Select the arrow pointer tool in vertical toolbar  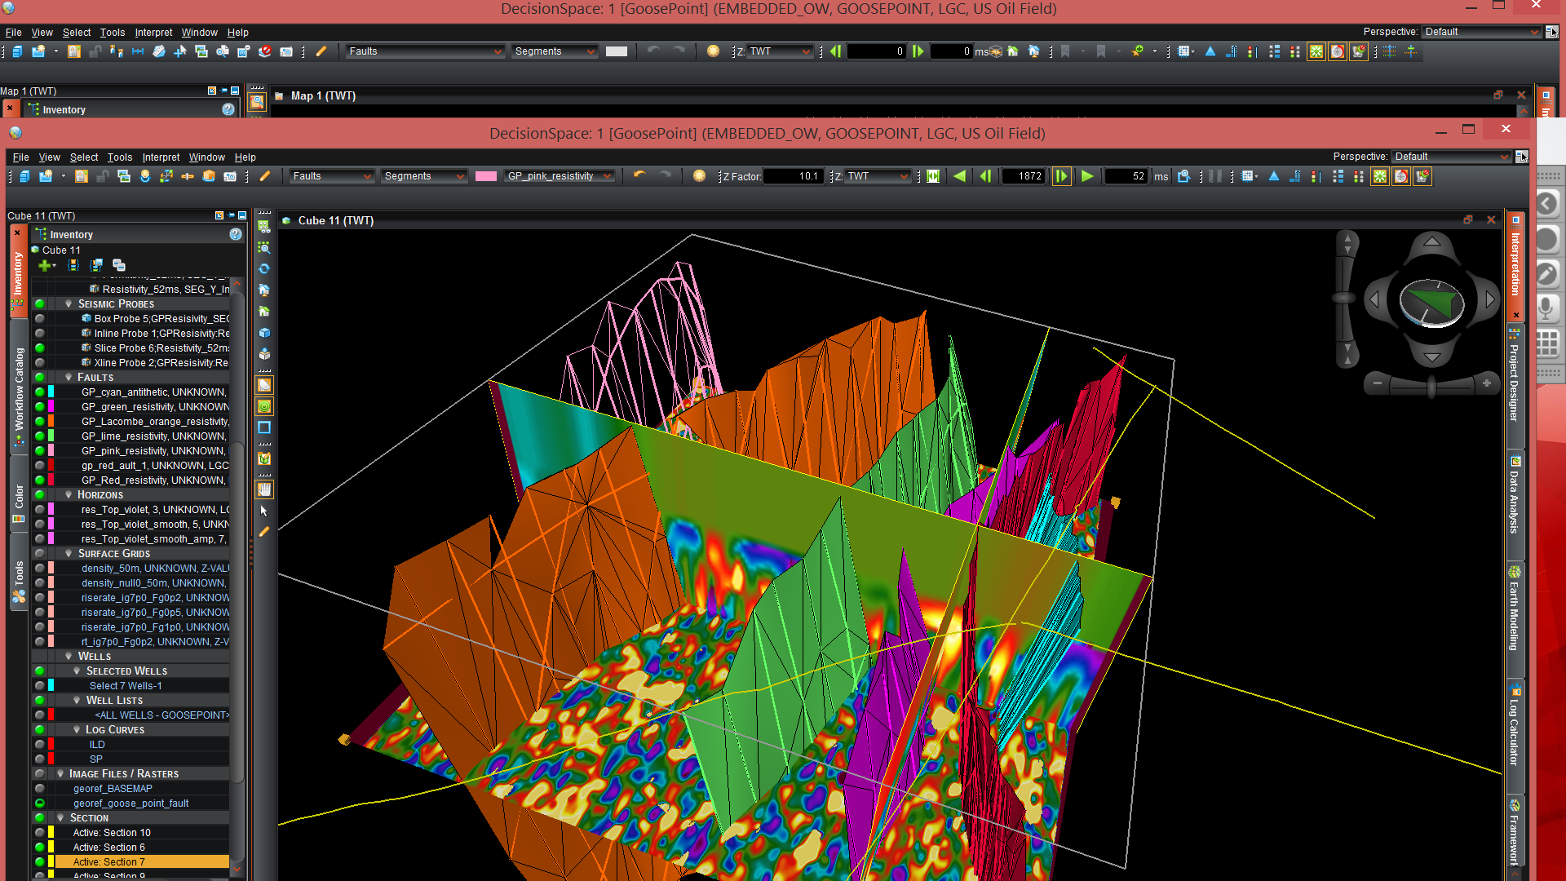[264, 511]
